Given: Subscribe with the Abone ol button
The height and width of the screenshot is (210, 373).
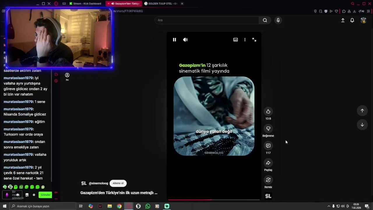Looking at the screenshot, I should (x=118, y=183).
